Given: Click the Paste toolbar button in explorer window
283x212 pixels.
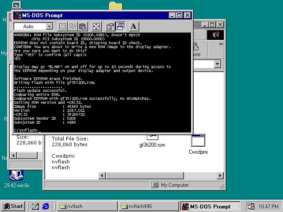Looking at the screenshot, I should tap(197, 49).
